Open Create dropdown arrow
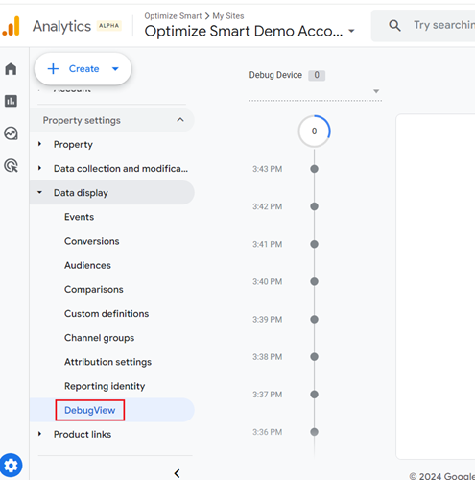 [x=115, y=69]
